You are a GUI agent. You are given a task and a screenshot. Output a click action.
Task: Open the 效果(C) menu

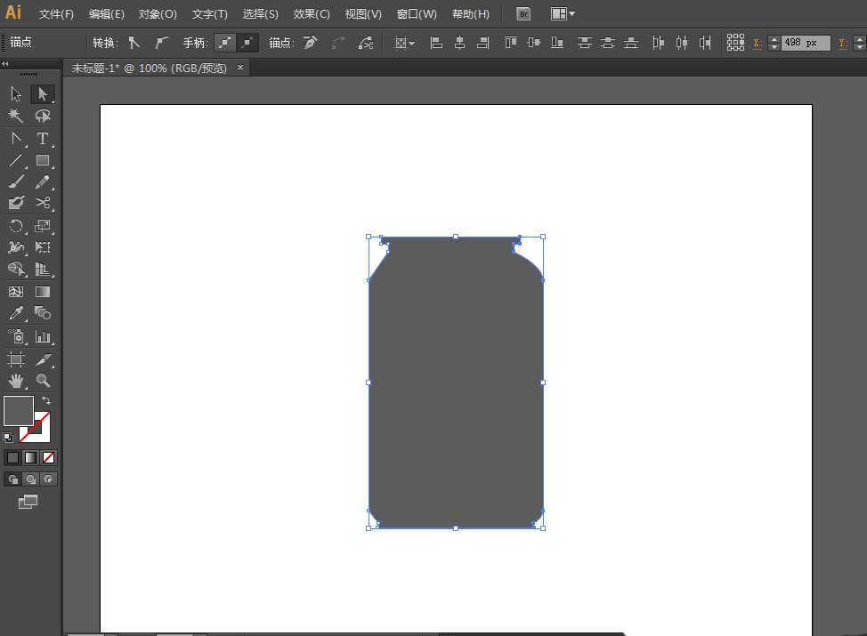click(x=312, y=14)
